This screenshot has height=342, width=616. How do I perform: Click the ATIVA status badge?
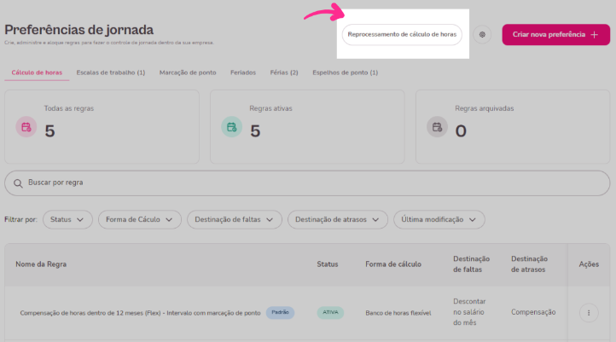point(330,312)
